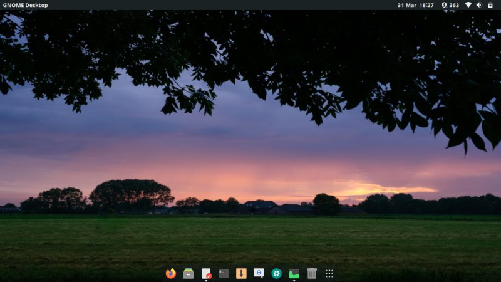The width and height of the screenshot is (501, 282).
Task: Open the volume speaker indicator
Action: (479, 5)
